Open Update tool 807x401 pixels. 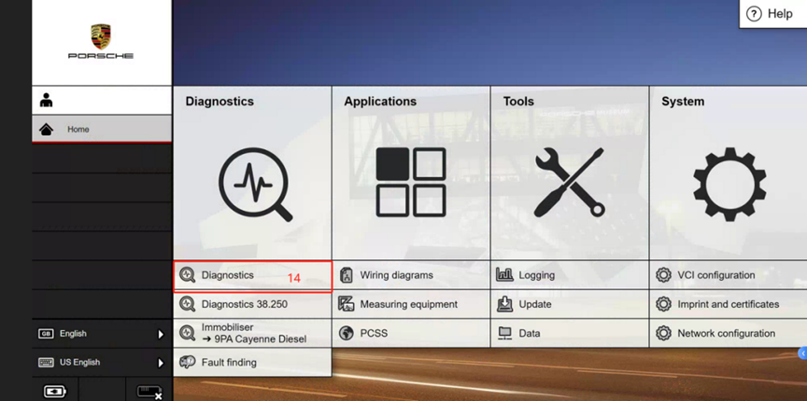(x=570, y=304)
